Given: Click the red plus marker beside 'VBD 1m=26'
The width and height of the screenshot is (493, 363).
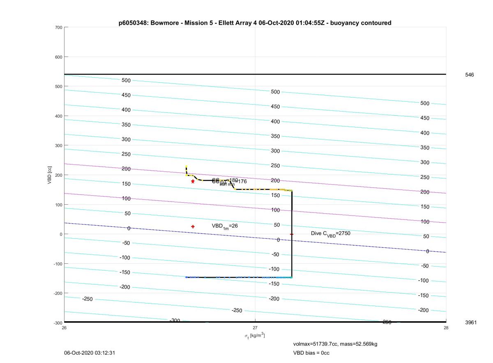Looking at the screenshot, I should point(193,226).
